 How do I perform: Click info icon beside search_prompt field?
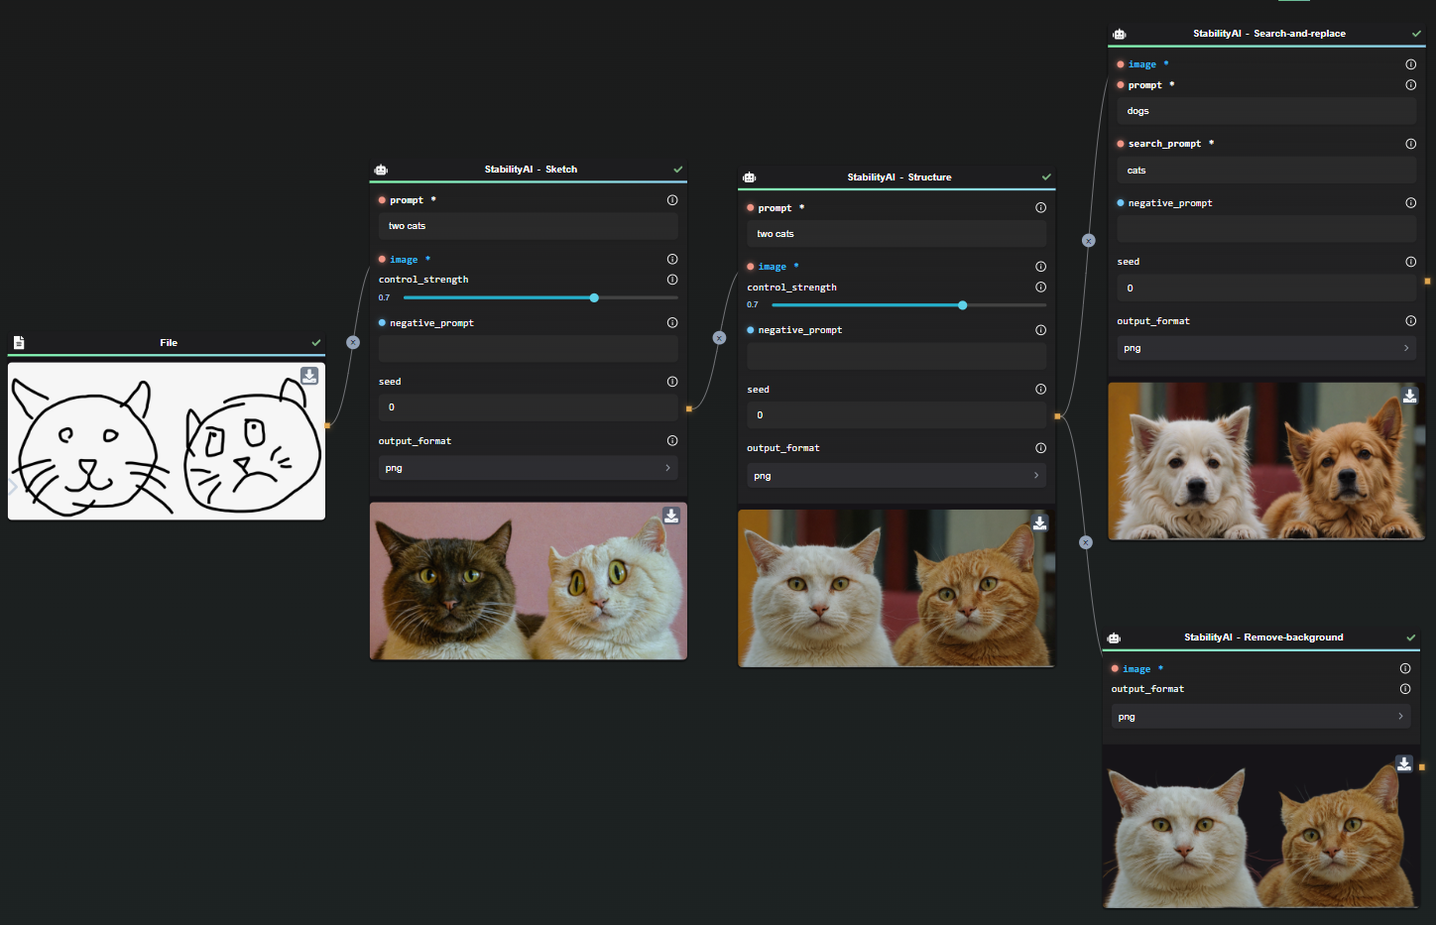(x=1410, y=144)
